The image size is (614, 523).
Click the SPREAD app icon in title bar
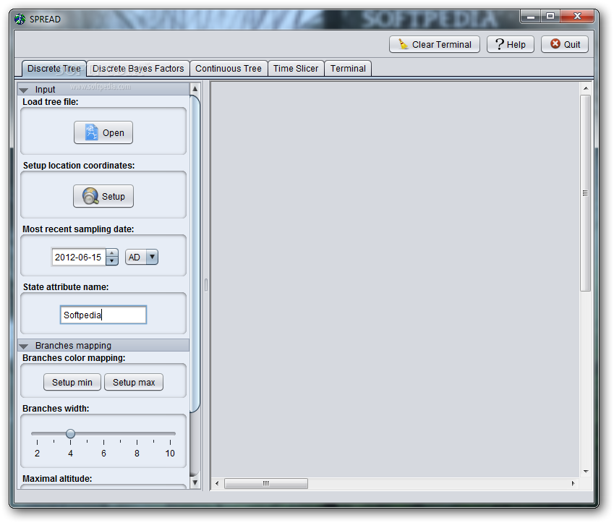(x=20, y=20)
